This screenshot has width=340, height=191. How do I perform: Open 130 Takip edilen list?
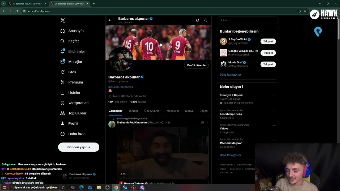point(118,102)
